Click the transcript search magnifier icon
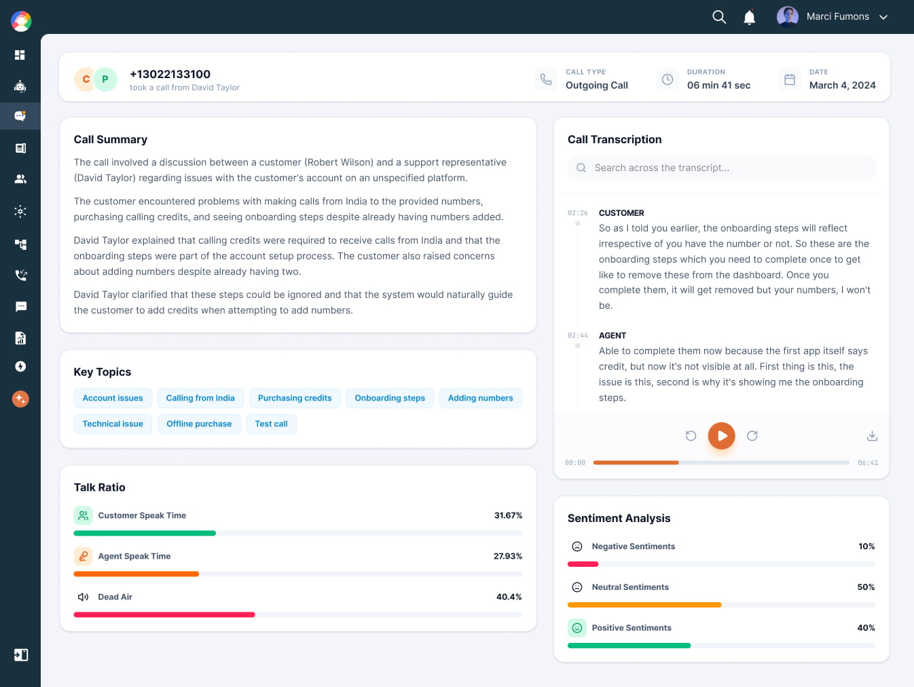Image resolution: width=914 pixels, height=687 pixels. pos(581,168)
